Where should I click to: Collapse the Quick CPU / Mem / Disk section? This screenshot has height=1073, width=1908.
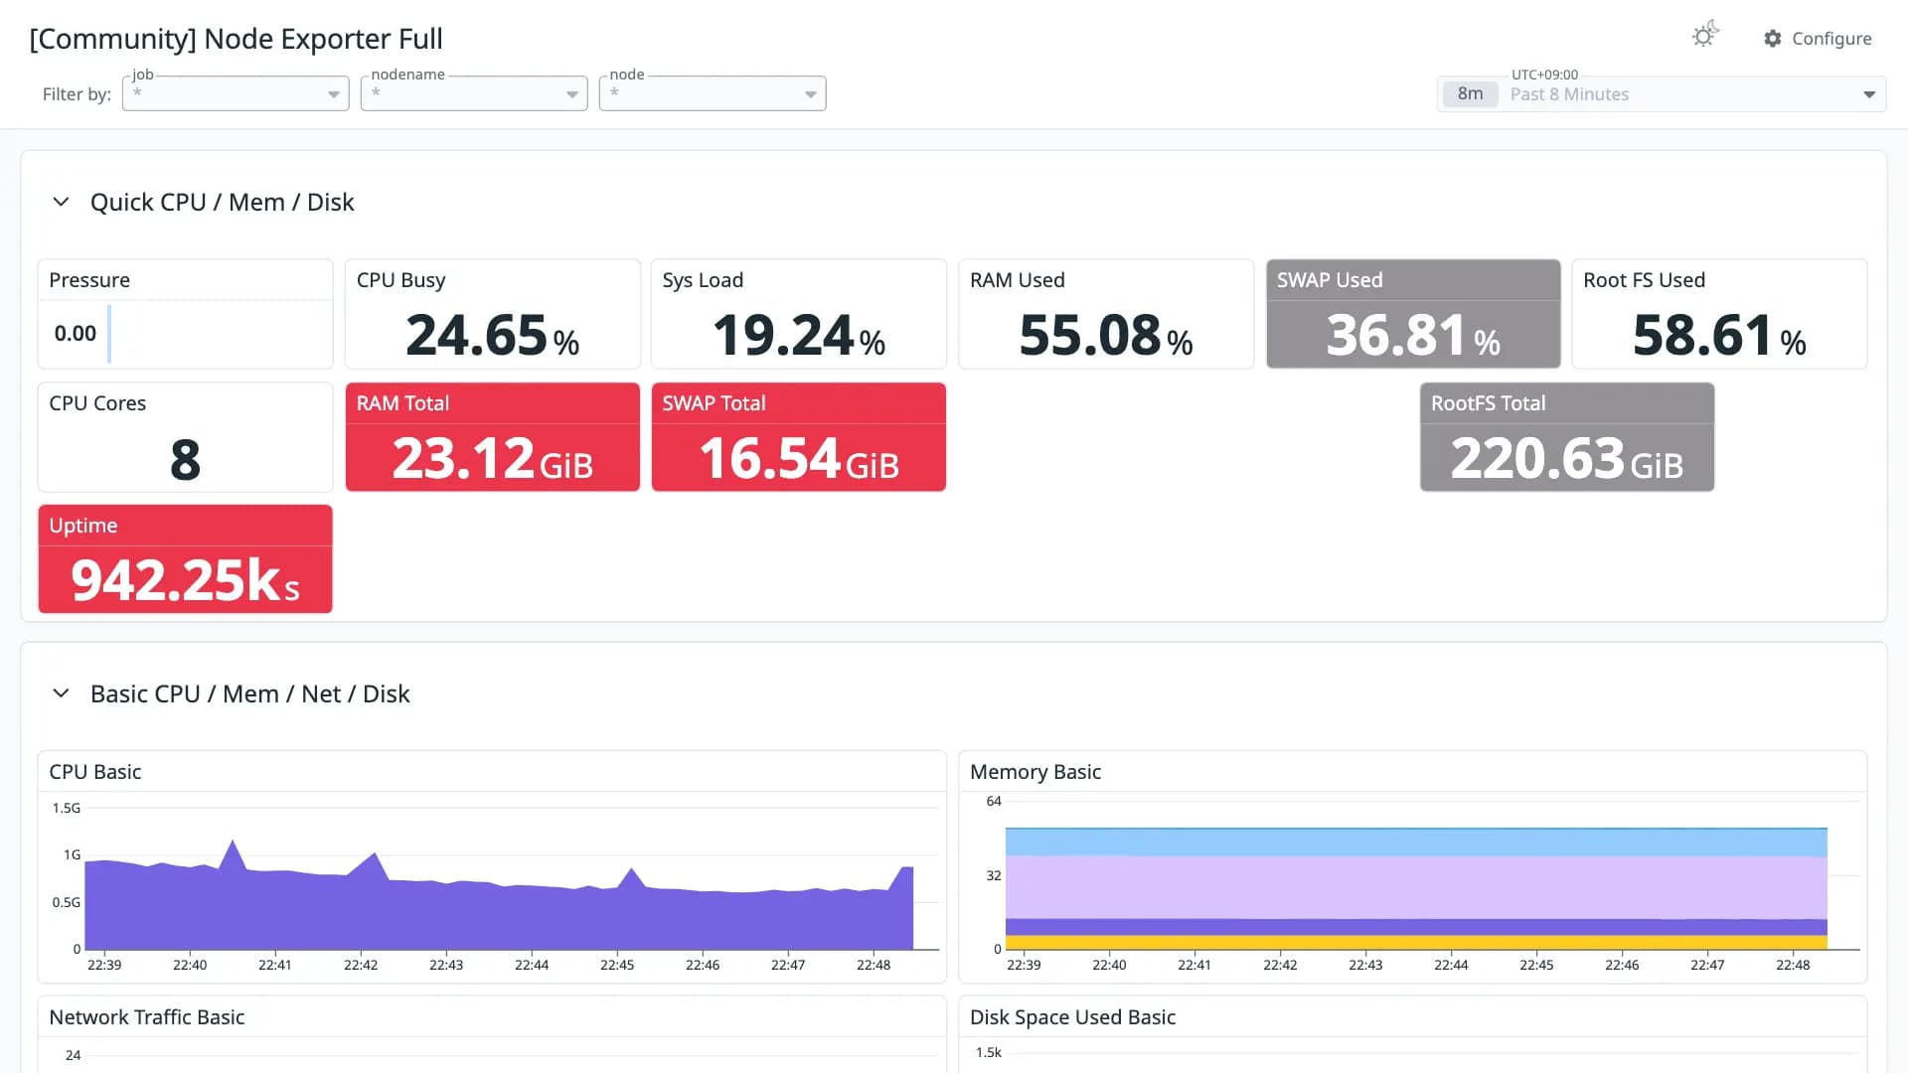(x=61, y=202)
